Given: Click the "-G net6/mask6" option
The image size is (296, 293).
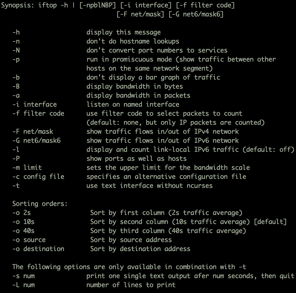Looking at the screenshot, I should [36, 141].
